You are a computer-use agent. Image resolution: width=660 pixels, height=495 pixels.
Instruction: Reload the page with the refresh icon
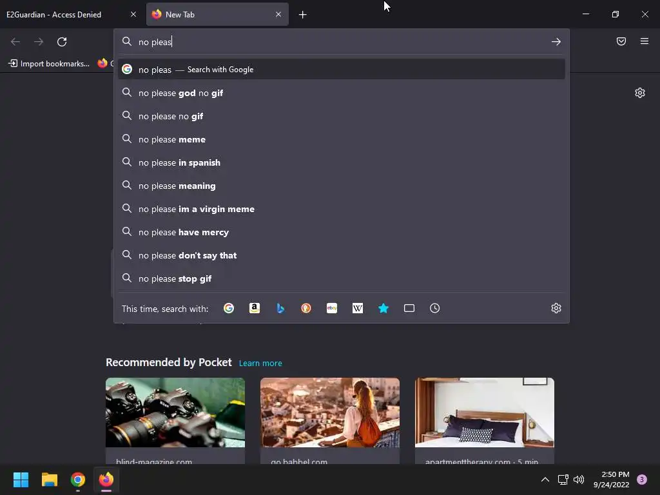(x=62, y=42)
